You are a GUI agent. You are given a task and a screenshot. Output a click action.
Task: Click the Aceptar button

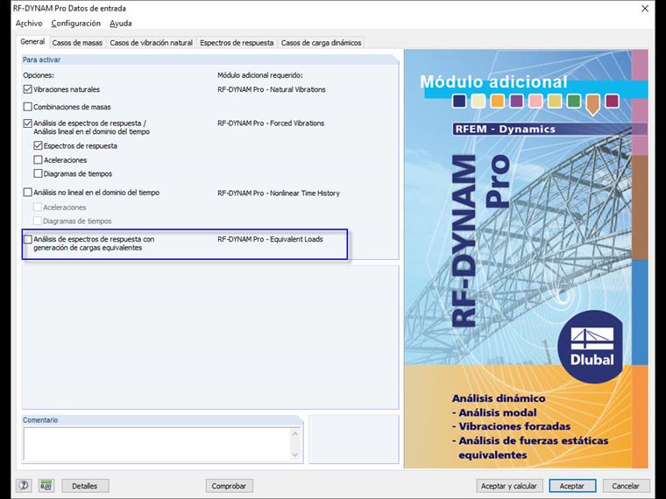[572, 486]
